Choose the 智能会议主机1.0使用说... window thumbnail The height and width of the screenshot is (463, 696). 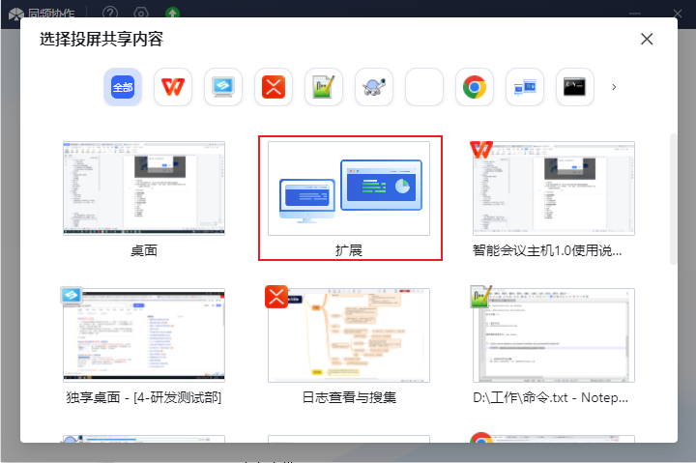(x=554, y=188)
